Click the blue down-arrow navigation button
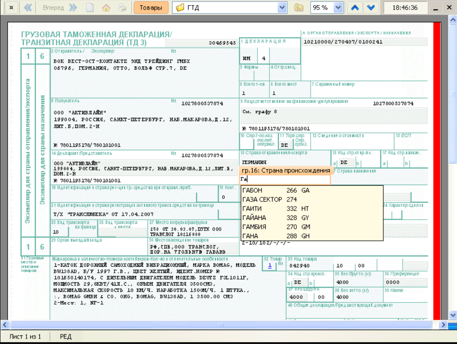457x344 pixels. pyautogui.click(x=371, y=8)
